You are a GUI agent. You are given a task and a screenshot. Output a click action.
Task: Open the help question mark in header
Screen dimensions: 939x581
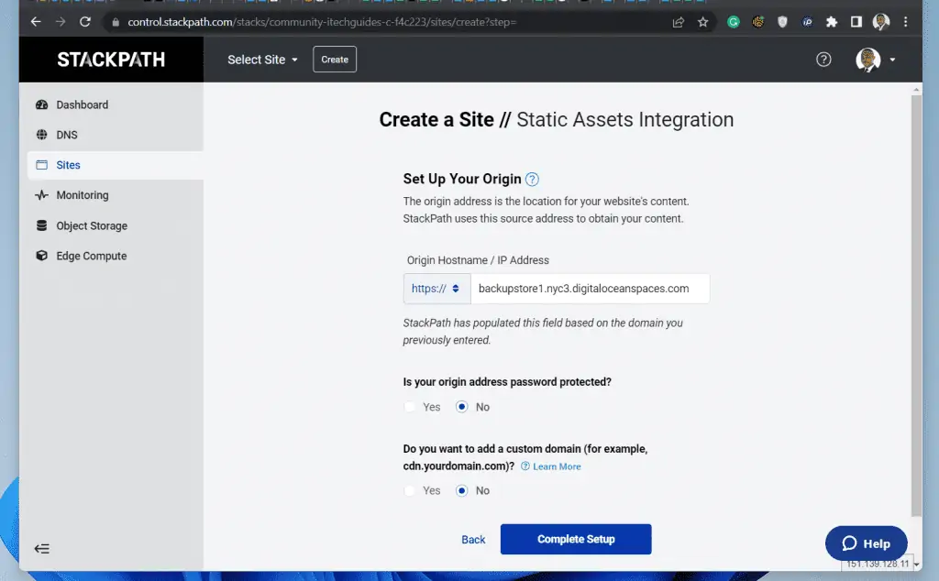click(x=823, y=60)
